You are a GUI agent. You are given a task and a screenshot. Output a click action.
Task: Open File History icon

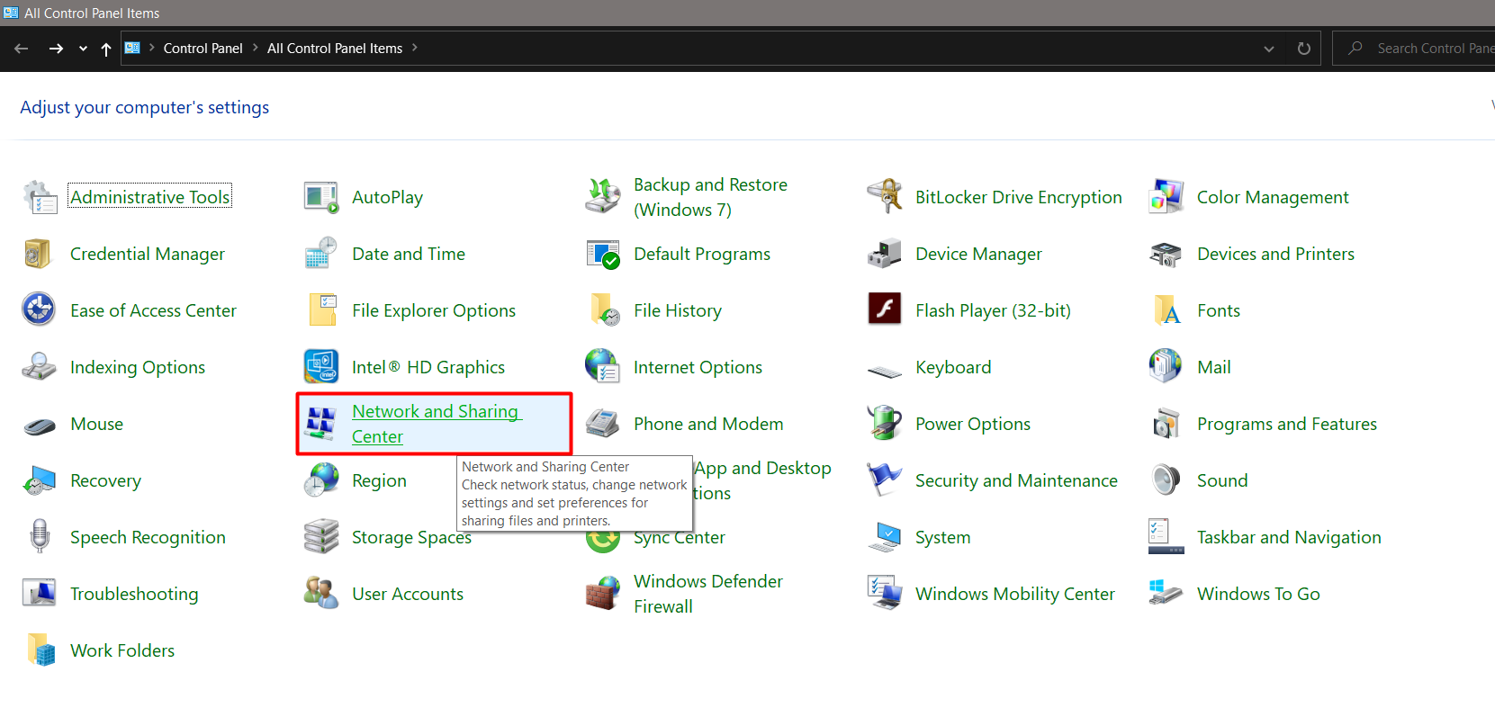[603, 310]
